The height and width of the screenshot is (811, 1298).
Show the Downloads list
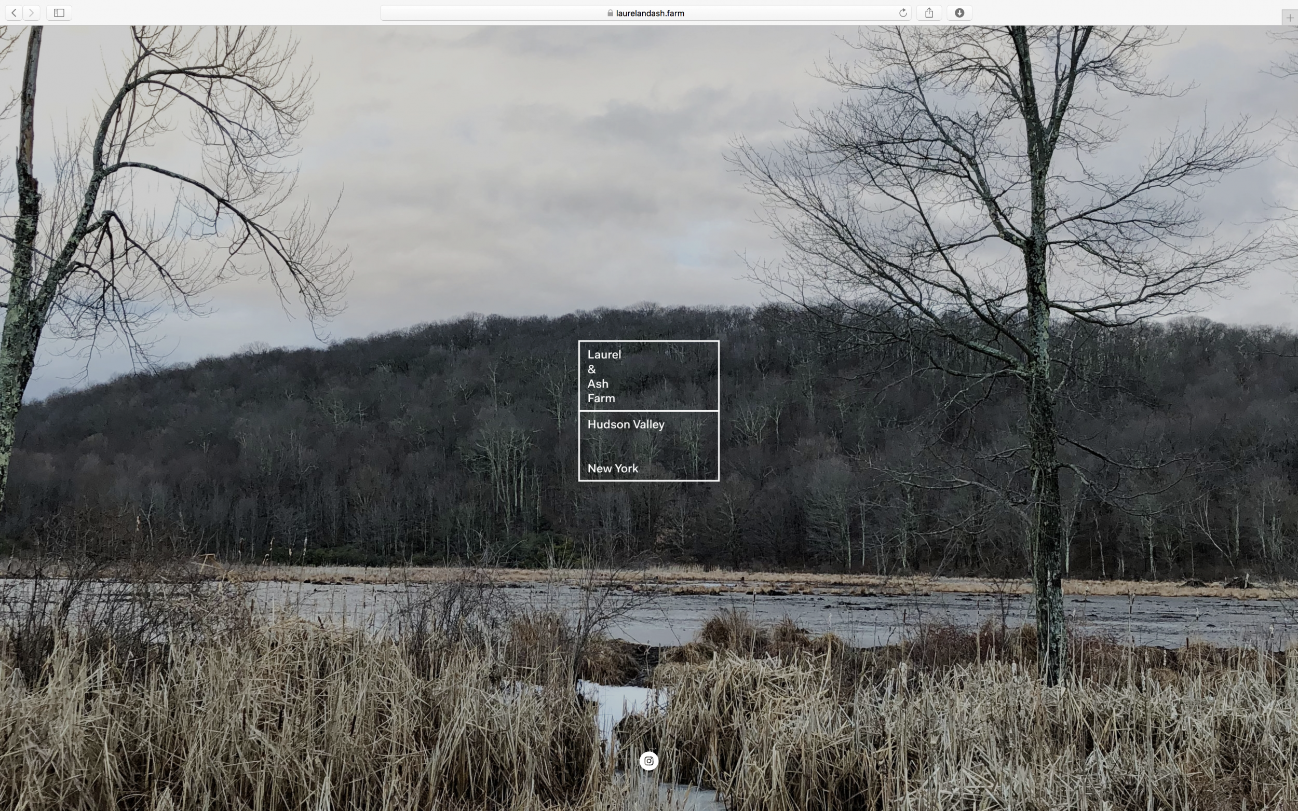pyautogui.click(x=959, y=13)
